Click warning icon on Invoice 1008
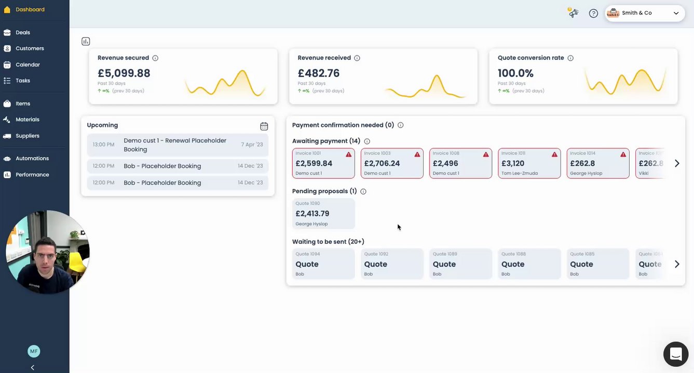This screenshot has width=694, height=373. pos(486,154)
